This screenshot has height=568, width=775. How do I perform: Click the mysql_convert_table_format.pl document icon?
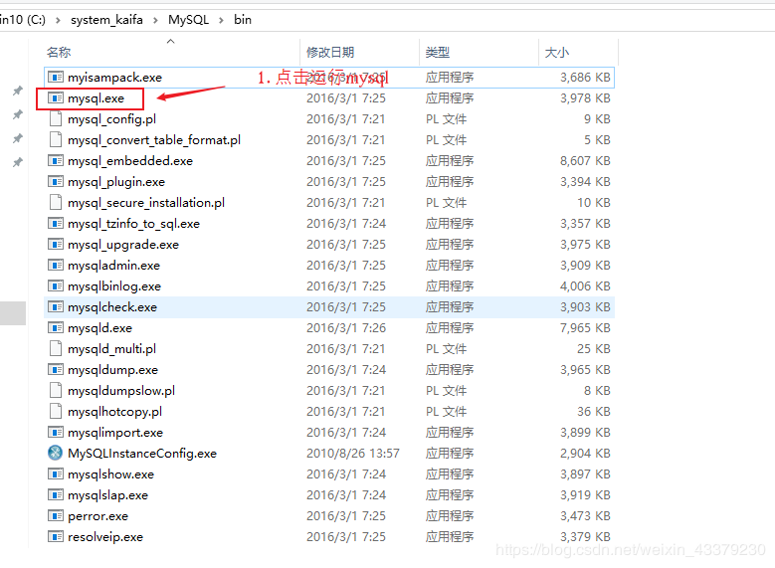tap(56, 140)
